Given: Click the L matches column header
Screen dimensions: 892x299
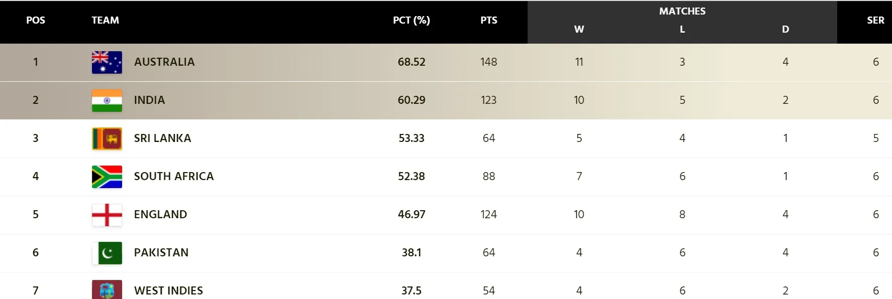Looking at the screenshot, I should [682, 29].
